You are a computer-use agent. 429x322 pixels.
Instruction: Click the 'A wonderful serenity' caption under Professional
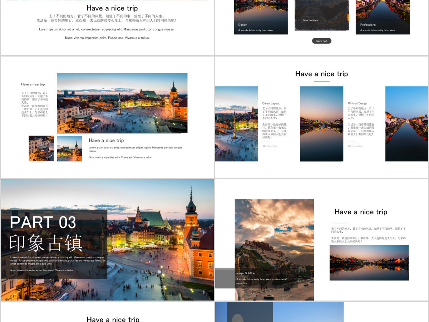pyautogui.click(x=379, y=30)
